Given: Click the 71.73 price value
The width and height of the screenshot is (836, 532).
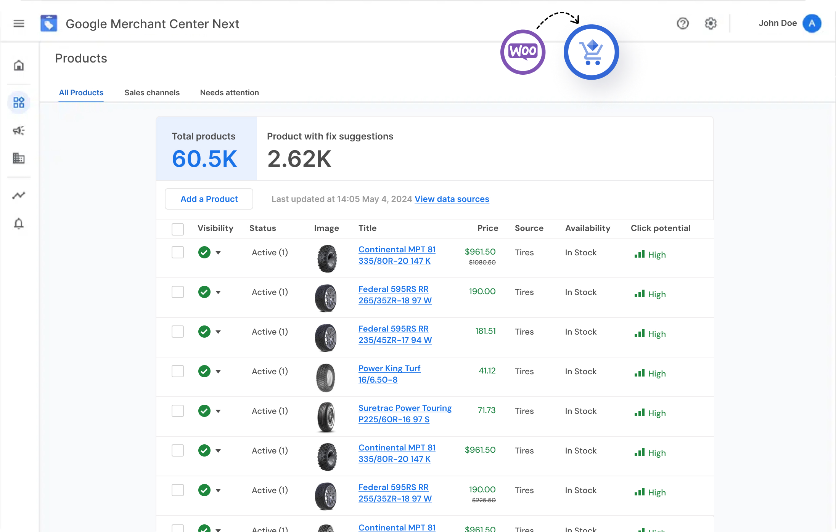Looking at the screenshot, I should point(487,410).
